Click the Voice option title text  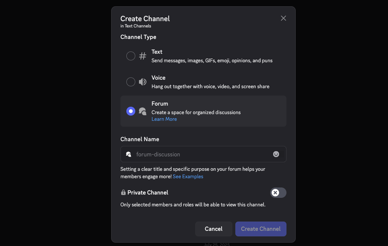tap(158, 78)
